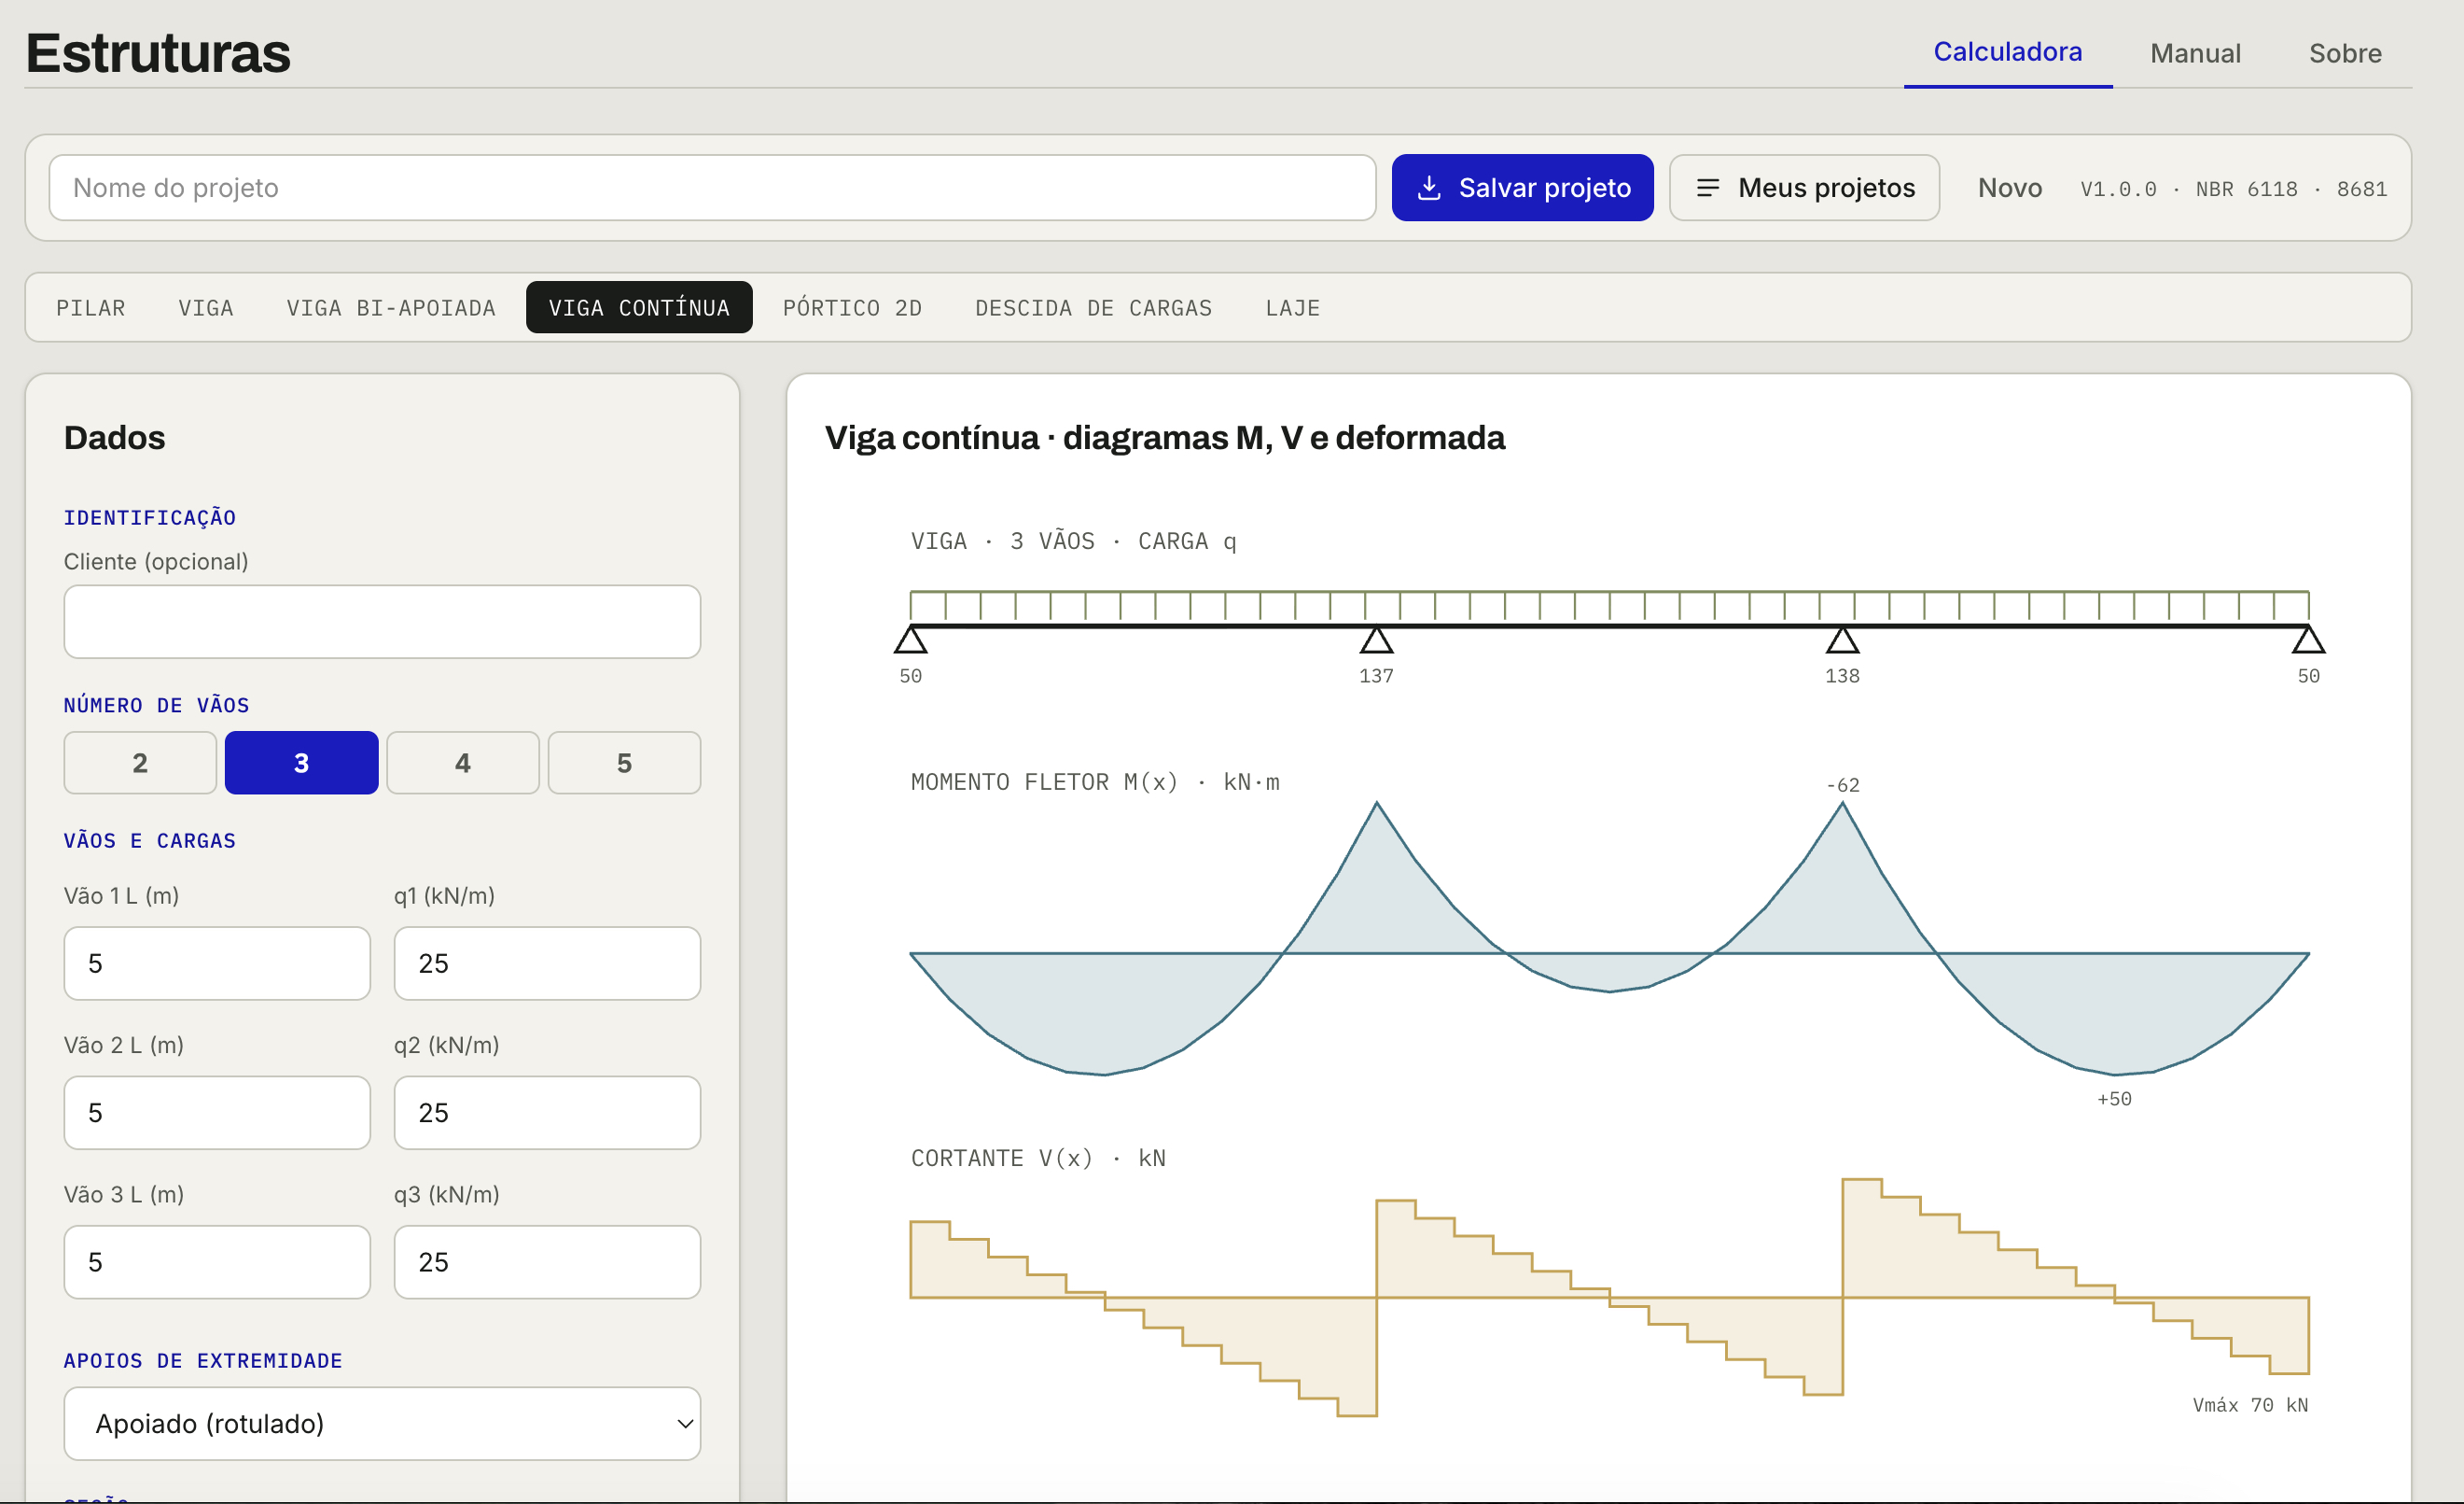Screen dimensions: 2464x1504
Task: Edit the q1 (kN/m) field
Action: point(547,963)
